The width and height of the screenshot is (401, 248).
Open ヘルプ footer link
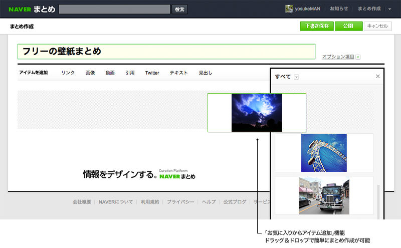(x=209, y=202)
